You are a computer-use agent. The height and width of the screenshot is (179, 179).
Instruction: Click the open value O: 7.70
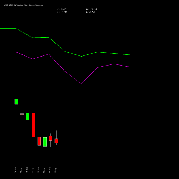click(62, 12)
